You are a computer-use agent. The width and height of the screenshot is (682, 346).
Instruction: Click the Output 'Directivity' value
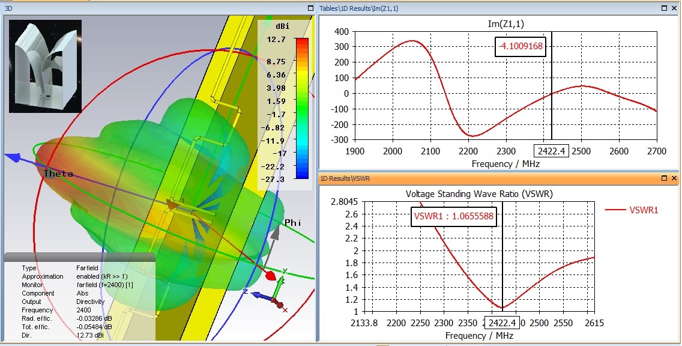coord(91,302)
